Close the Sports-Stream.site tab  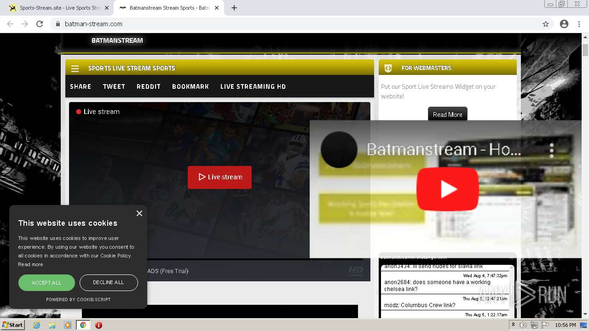107,8
